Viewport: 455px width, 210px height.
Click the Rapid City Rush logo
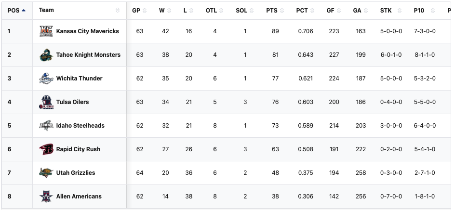click(x=45, y=149)
